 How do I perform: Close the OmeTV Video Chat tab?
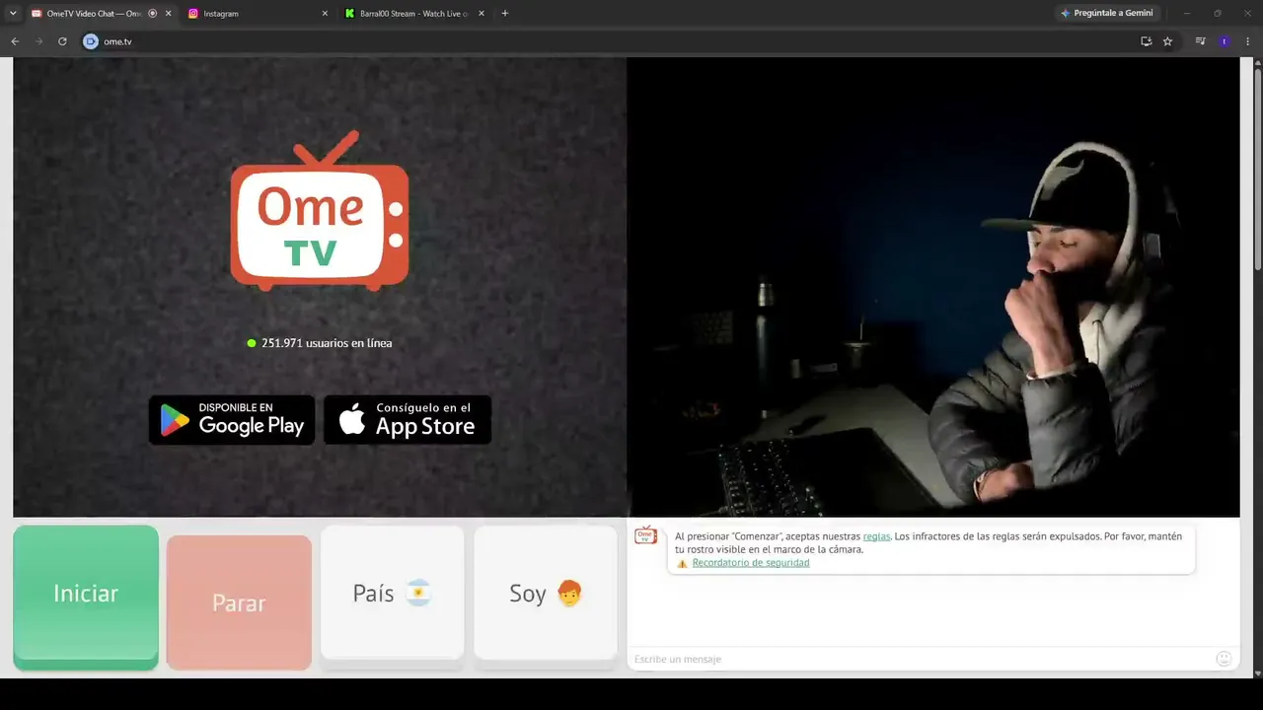point(168,14)
